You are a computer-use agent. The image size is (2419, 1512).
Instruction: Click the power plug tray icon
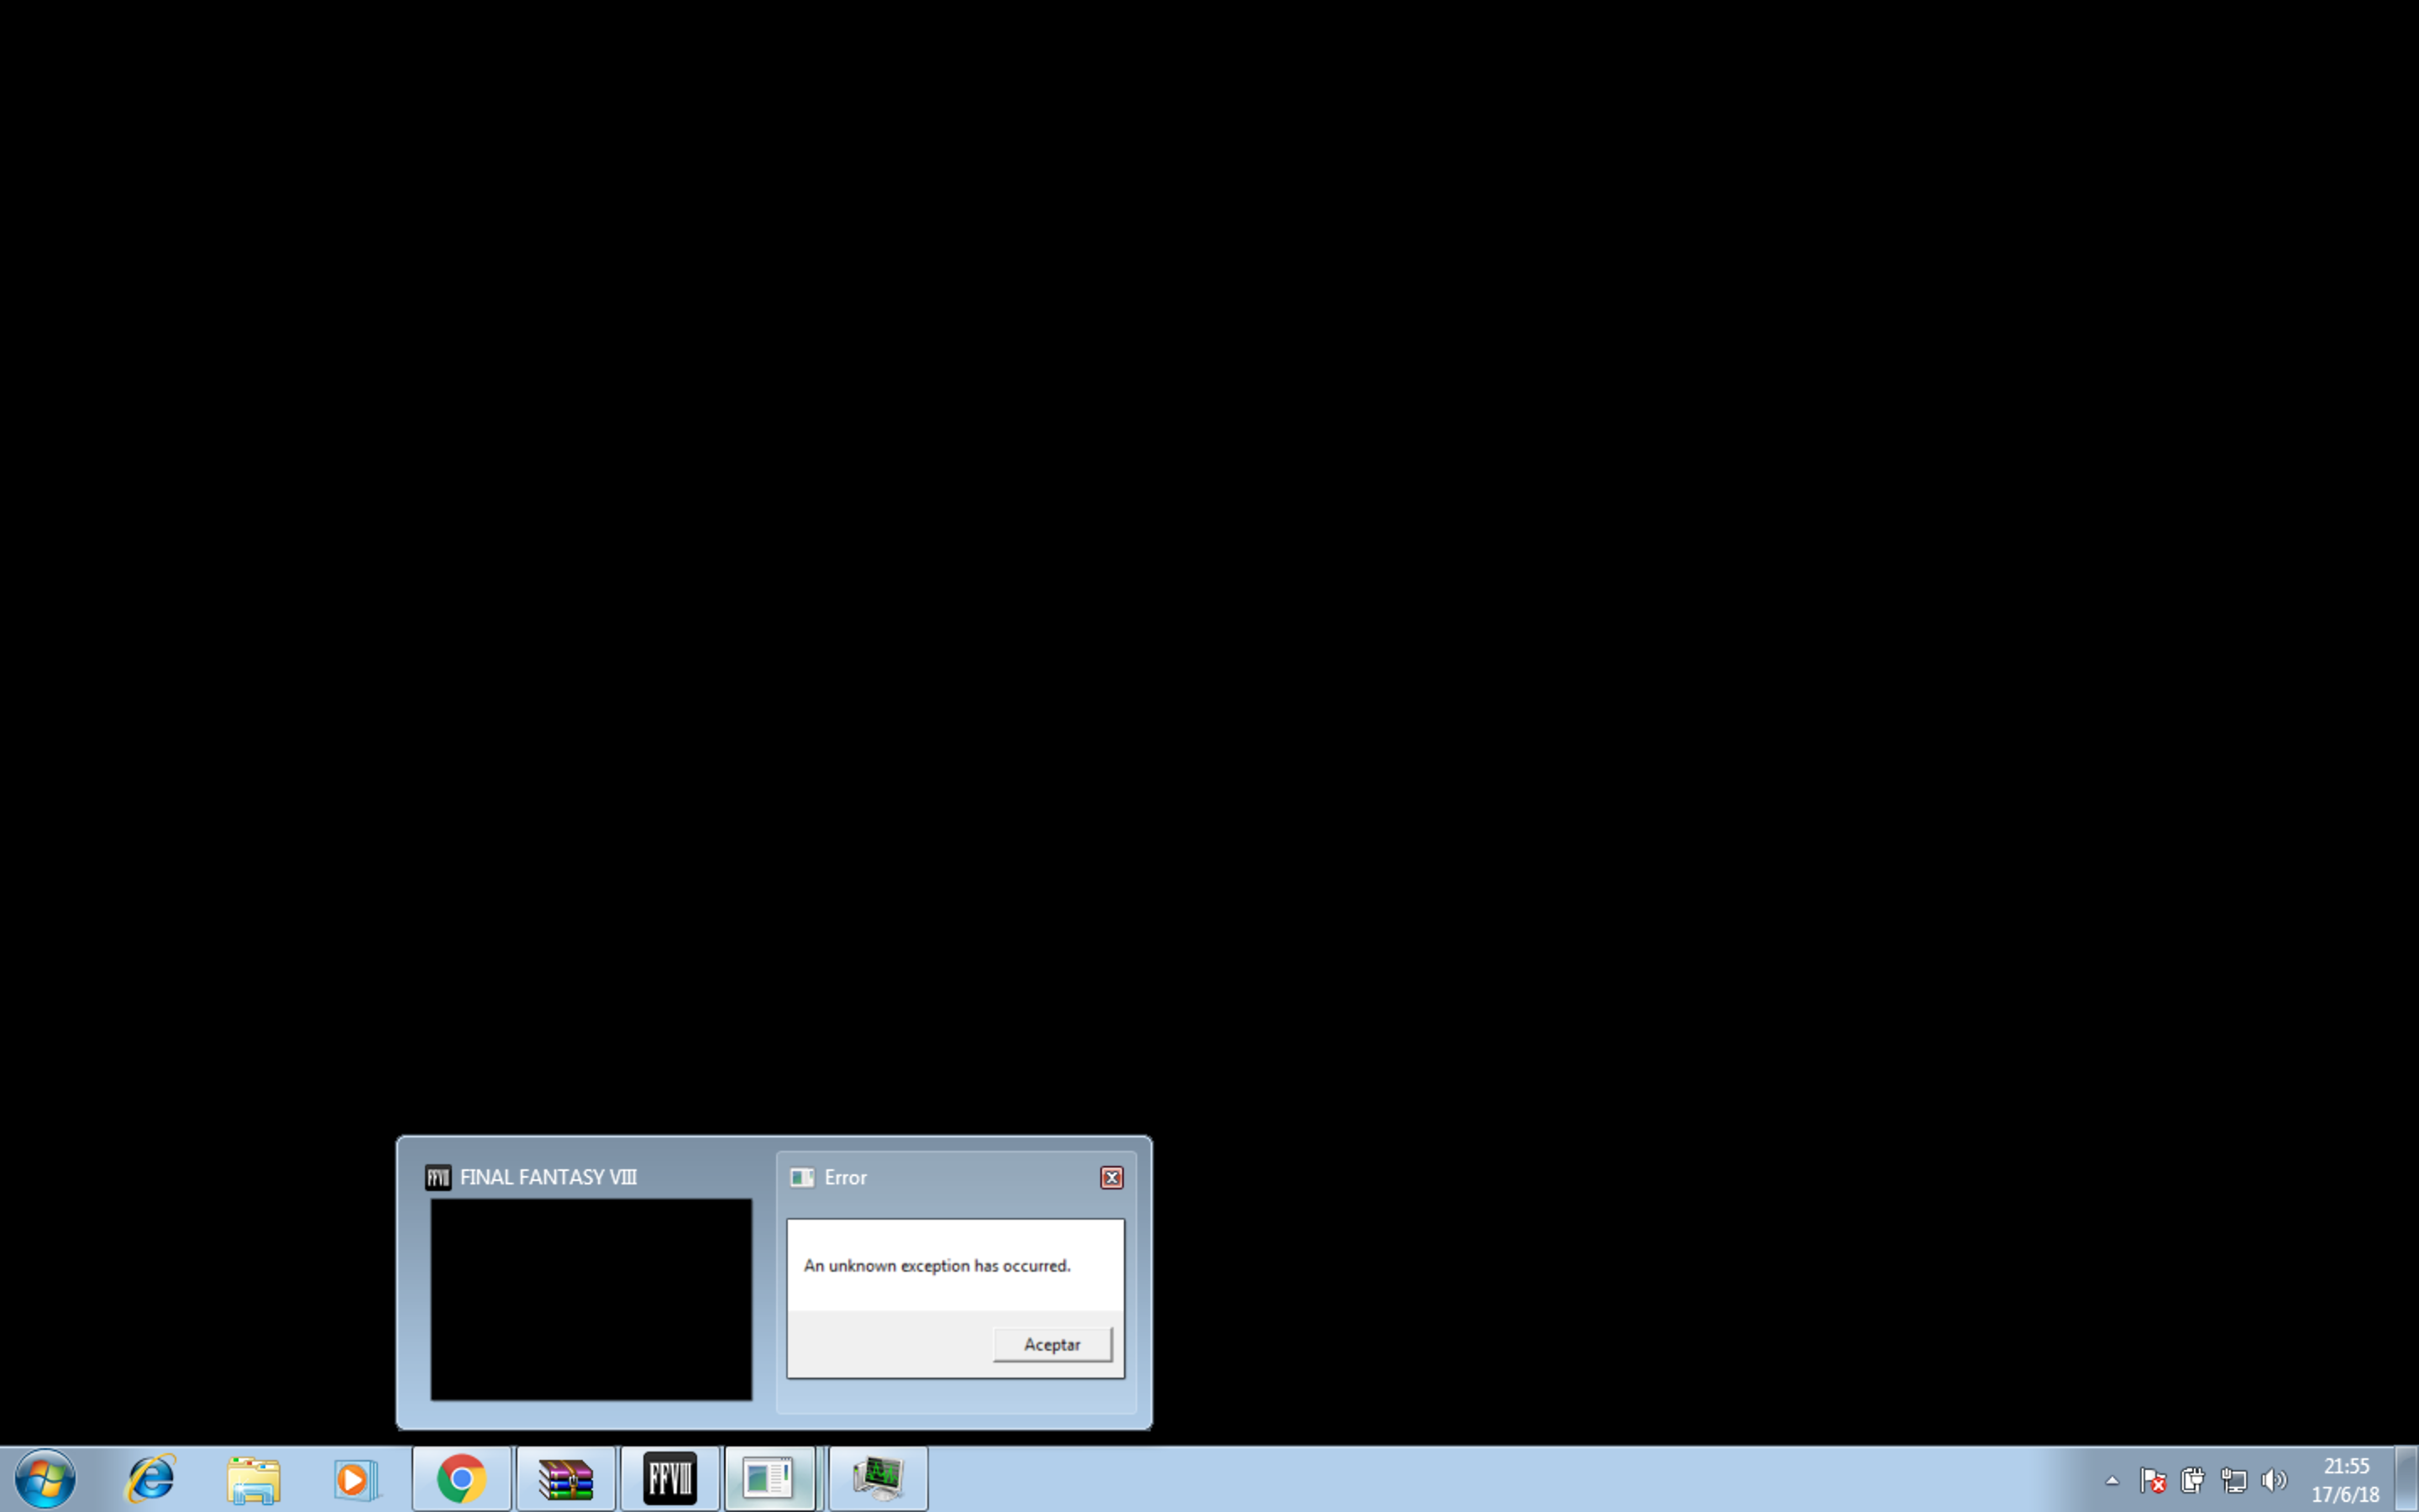[x=2192, y=1479]
